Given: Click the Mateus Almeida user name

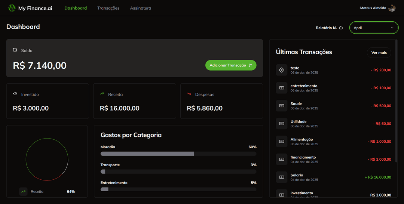Looking at the screenshot, I should point(373,8).
